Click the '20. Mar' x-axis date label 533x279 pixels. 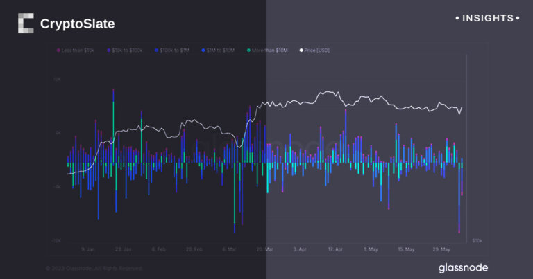265,249
